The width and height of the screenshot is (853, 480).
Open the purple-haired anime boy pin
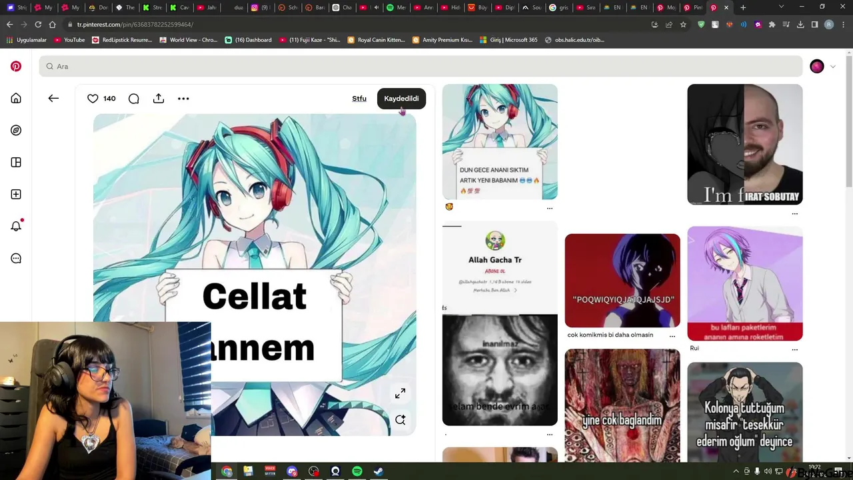tap(745, 283)
